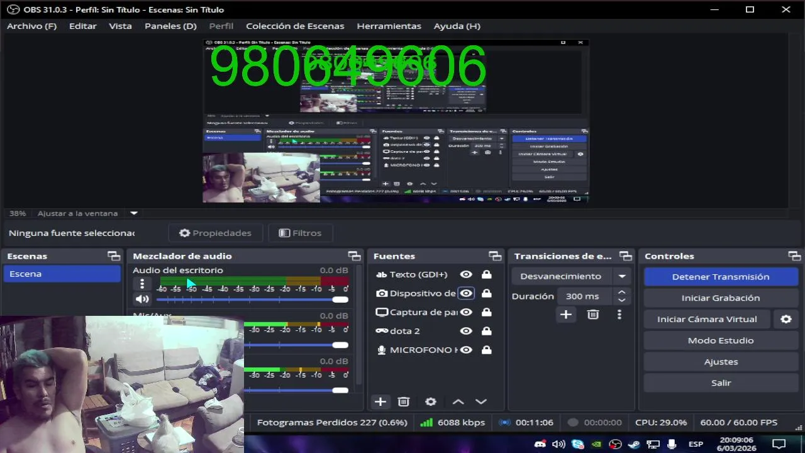Open Discord icon in system tray
Image resolution: width=805 pixels, height=453 pixels.
tap(540, 444)
